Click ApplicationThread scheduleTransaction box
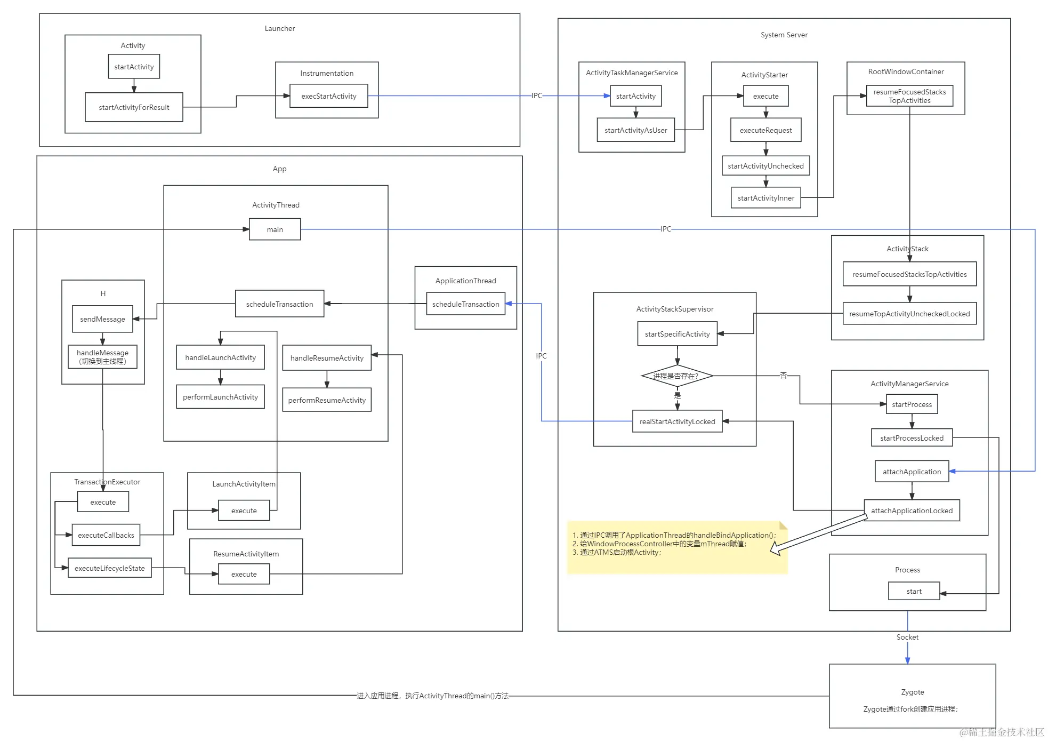This screenshot has width=1048, height=741. (x=465, y=304)
